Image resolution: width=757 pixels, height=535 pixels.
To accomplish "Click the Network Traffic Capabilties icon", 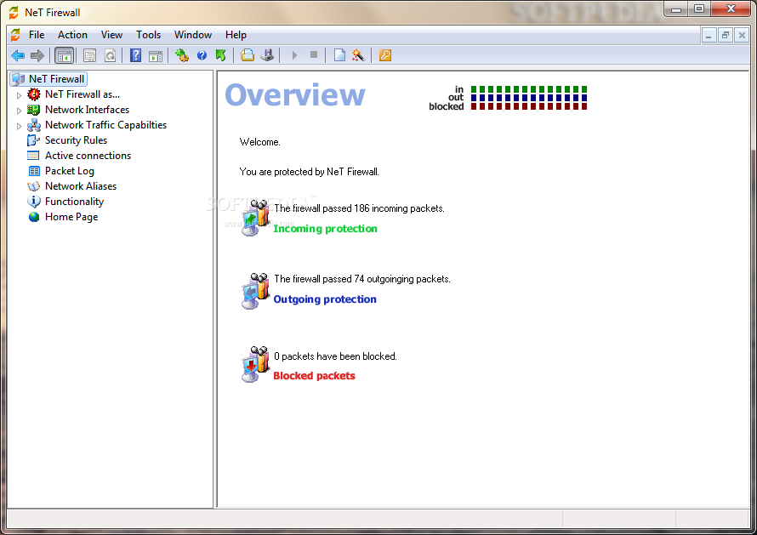I will coord(34,126).
